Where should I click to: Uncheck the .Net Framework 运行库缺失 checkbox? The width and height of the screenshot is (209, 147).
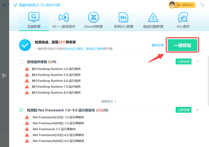click(x=21, y=110)
